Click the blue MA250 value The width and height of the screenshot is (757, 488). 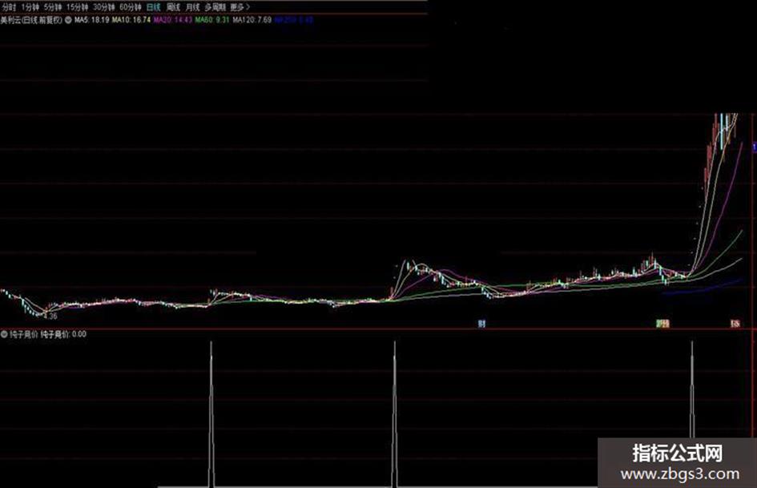[293, 20]
